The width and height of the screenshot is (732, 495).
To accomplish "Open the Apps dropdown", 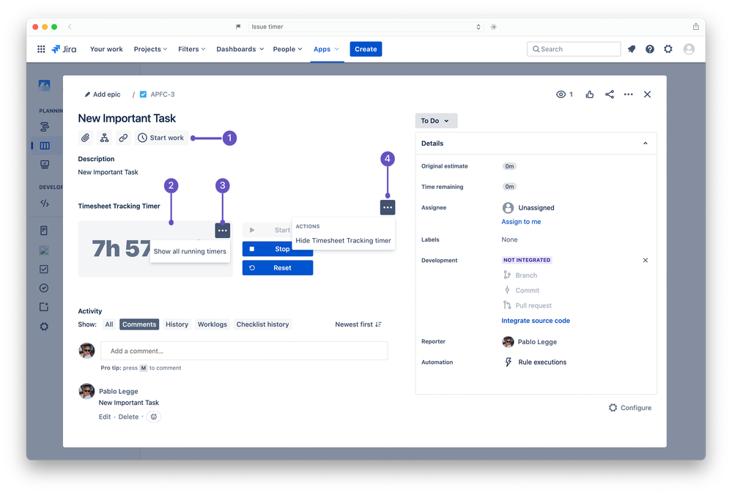I will pos(326,49).
